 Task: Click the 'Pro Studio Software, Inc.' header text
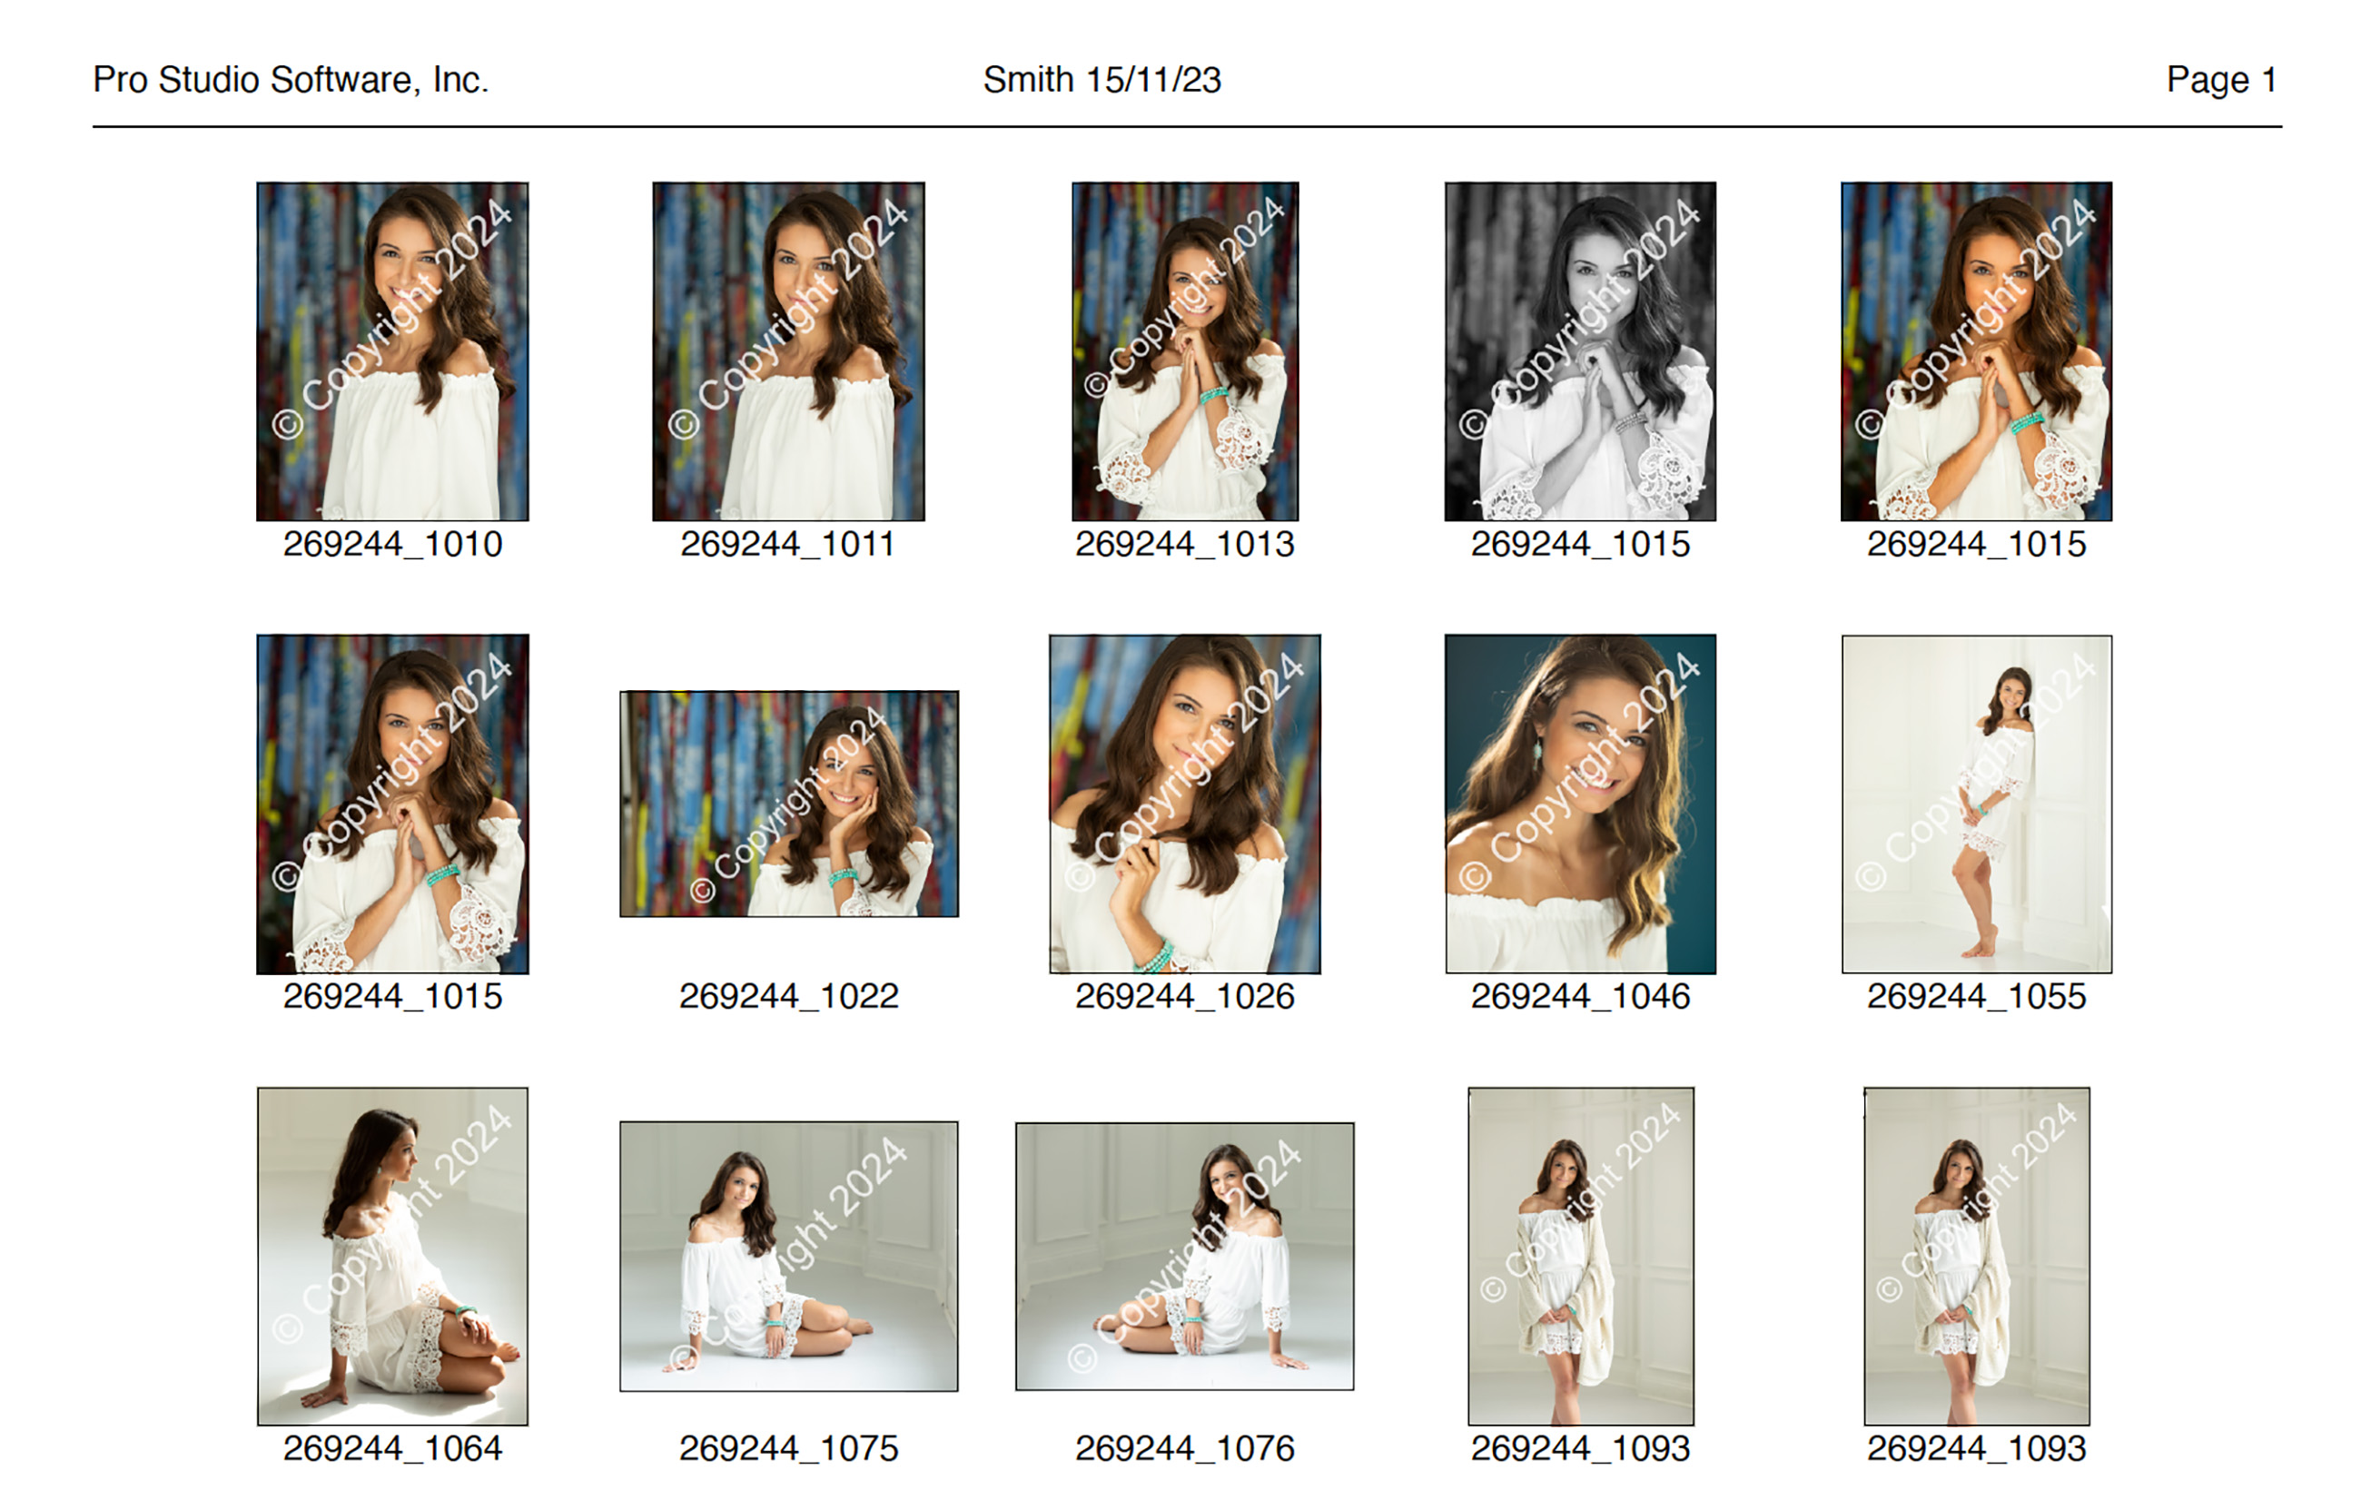click(x=291, y=79)
